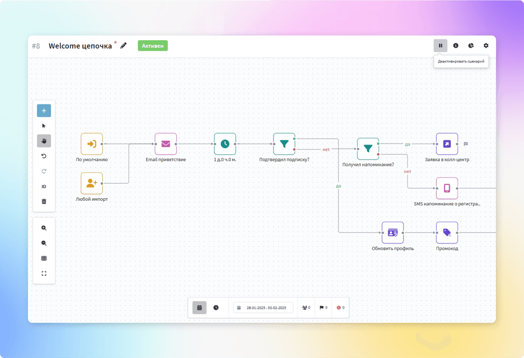The width and height of the screenshot is (524, 358).
Task: Open the date range picker field
Action: pyautogui.click(x=263, y=308)
